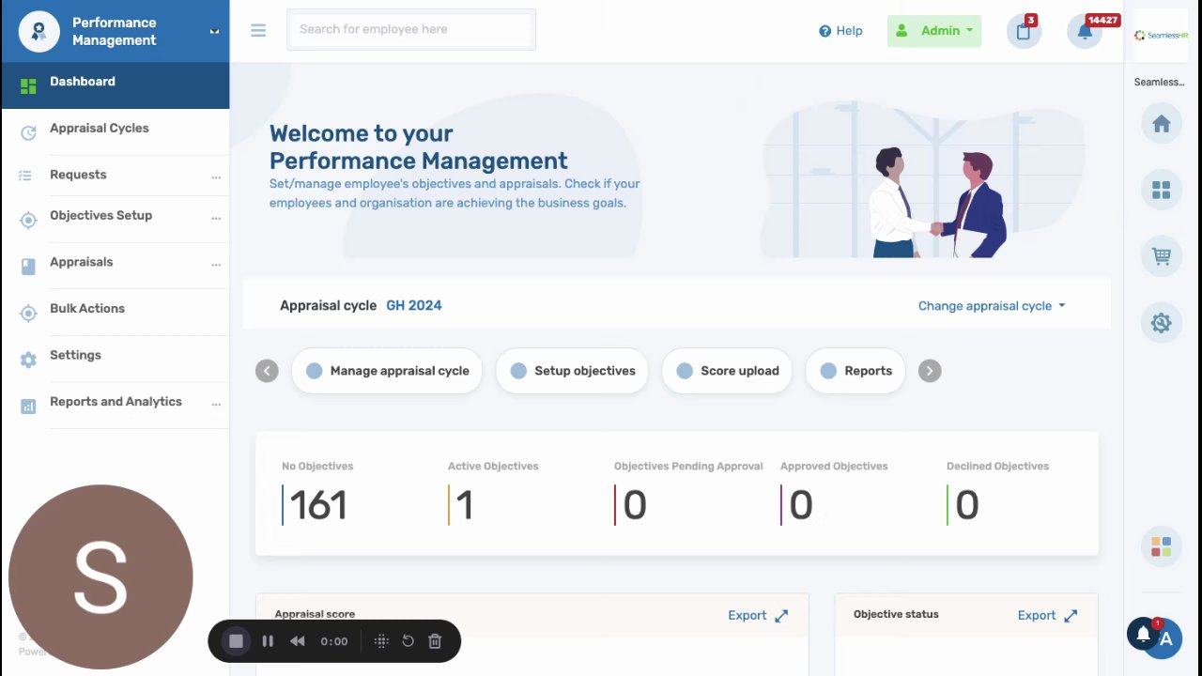Click the Performance Management ribbon logo
Viewport: 1202px width, 676px height.
point(39,31)
